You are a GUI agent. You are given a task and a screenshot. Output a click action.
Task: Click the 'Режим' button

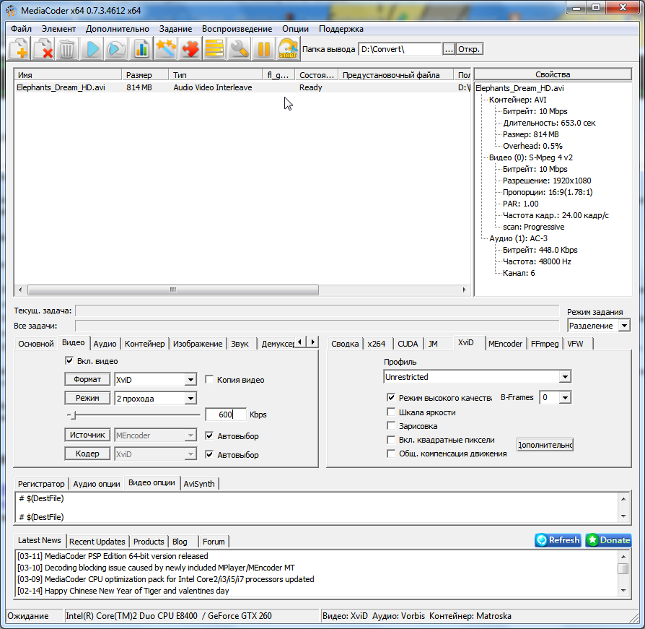click(x=87, y=398)
